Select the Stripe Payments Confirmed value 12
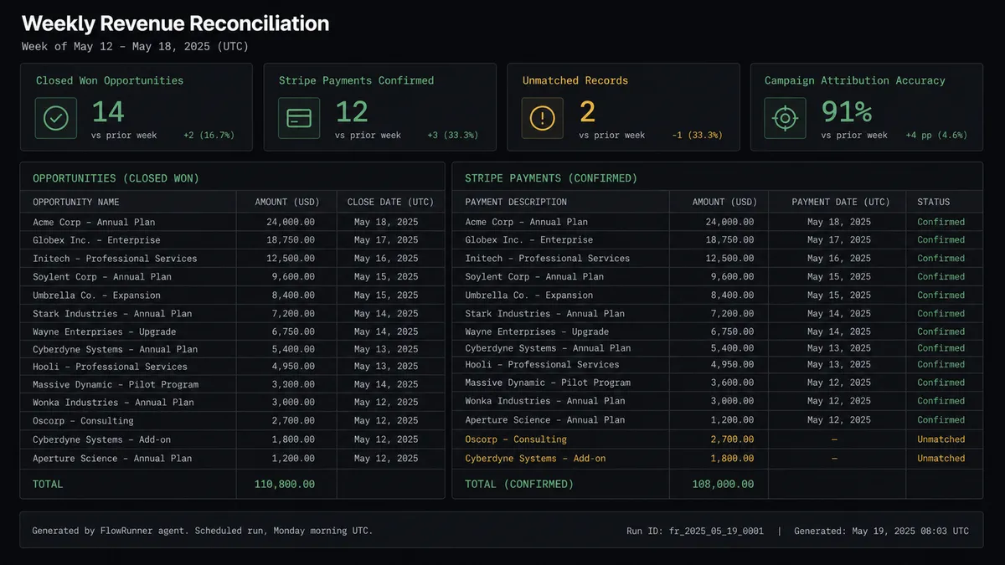The image size is (1005, 565). click(x=352, y=112)
